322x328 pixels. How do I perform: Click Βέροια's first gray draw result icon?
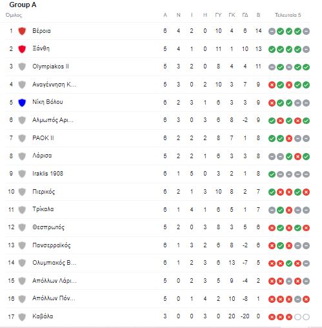click(272, 32)
